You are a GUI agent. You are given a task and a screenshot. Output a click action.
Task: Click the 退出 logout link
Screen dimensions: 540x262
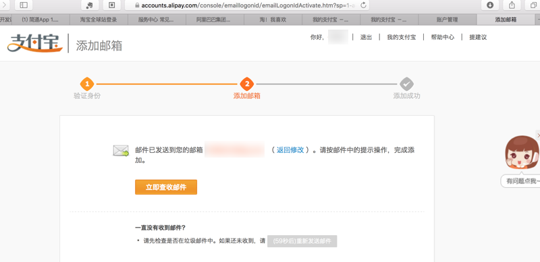(366, 37)
